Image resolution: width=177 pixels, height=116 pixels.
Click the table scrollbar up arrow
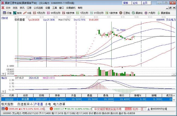pyautogui.click(x=174, y=96)
